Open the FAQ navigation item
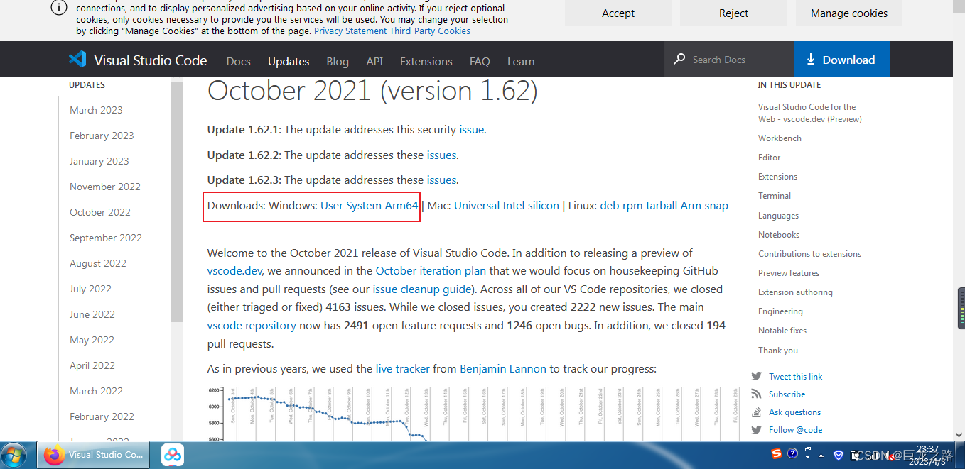965x469 pixels. tap(480, 61)
